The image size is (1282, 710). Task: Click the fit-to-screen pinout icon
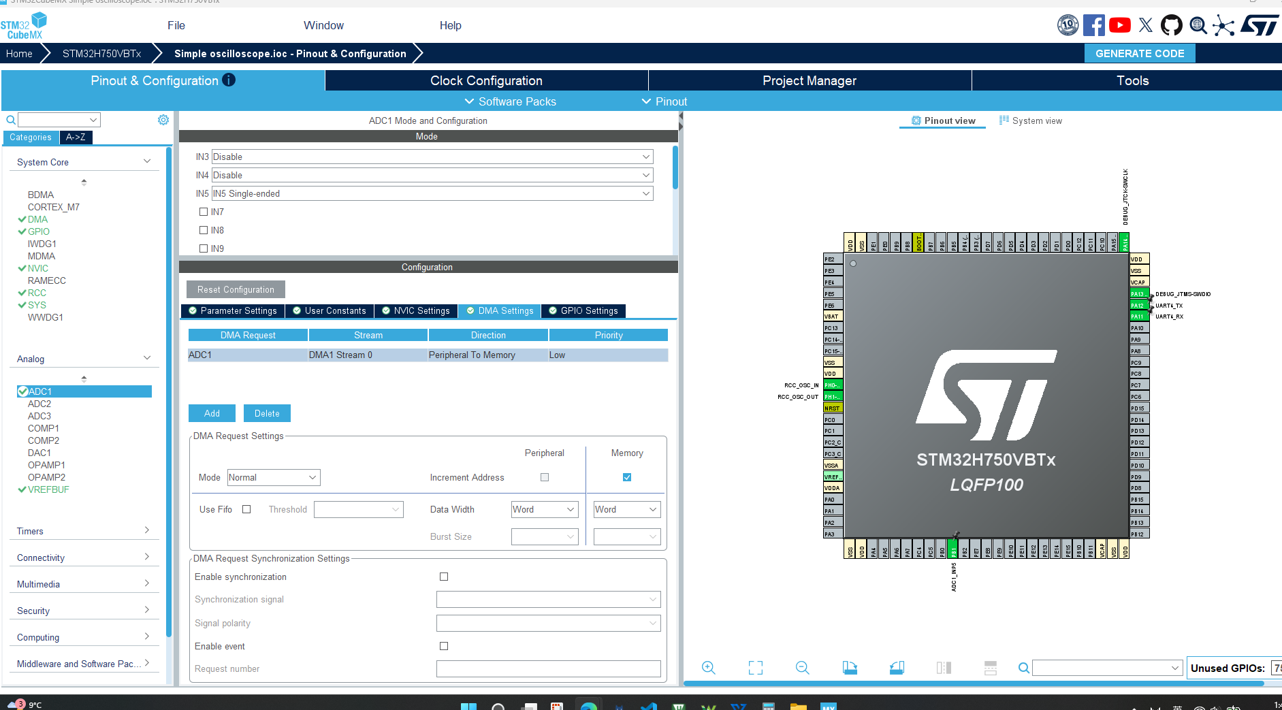click(755, 668)
